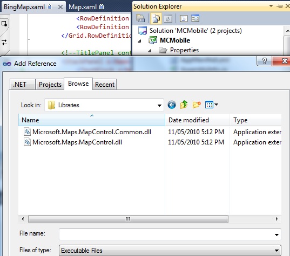Click the C# project icon beside MCMobile
The image size is (290, 256).
pos(153,40)
